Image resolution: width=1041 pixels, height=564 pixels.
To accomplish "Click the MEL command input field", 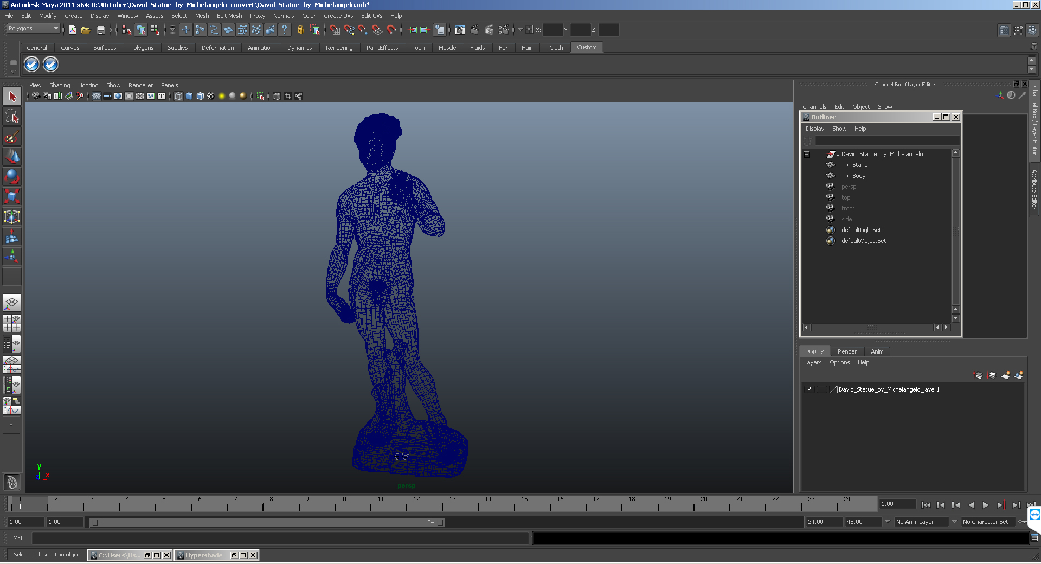I will (280, 538).
